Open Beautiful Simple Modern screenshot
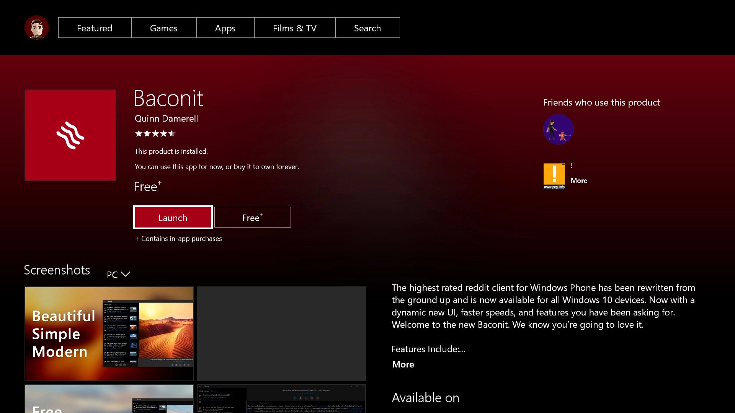 tap(109, 333)
